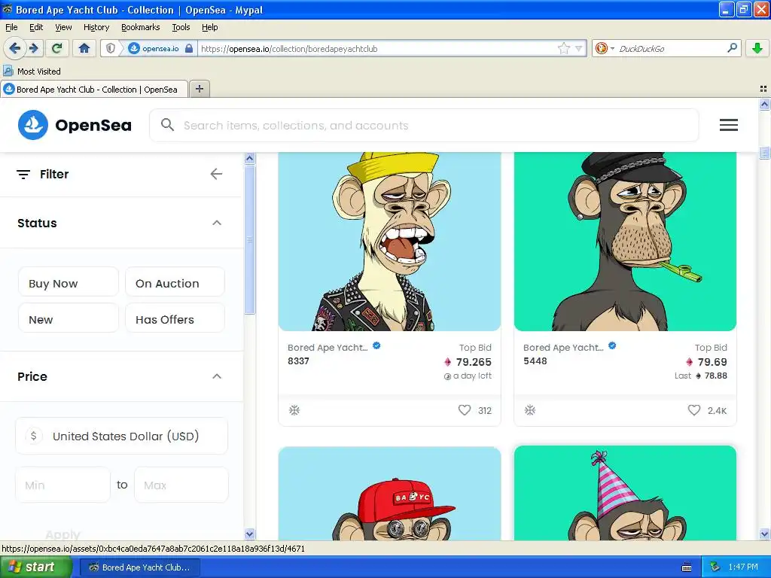Open the downloads green arrow icon

tap(757, 48)
